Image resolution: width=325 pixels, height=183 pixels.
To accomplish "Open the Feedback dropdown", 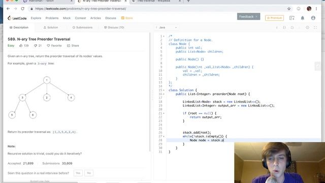I will coord(248,17).
